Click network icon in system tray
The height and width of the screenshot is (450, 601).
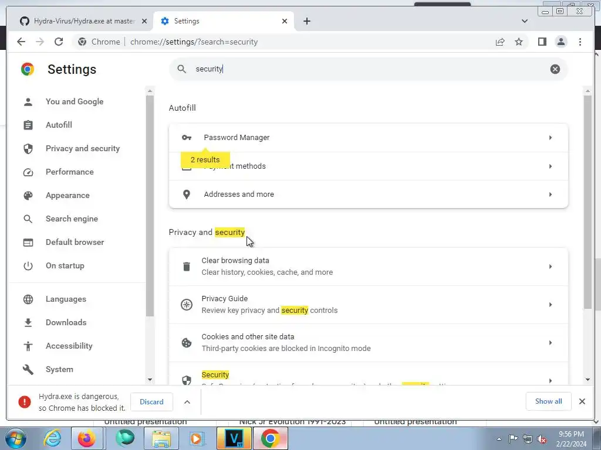point(528,439)
